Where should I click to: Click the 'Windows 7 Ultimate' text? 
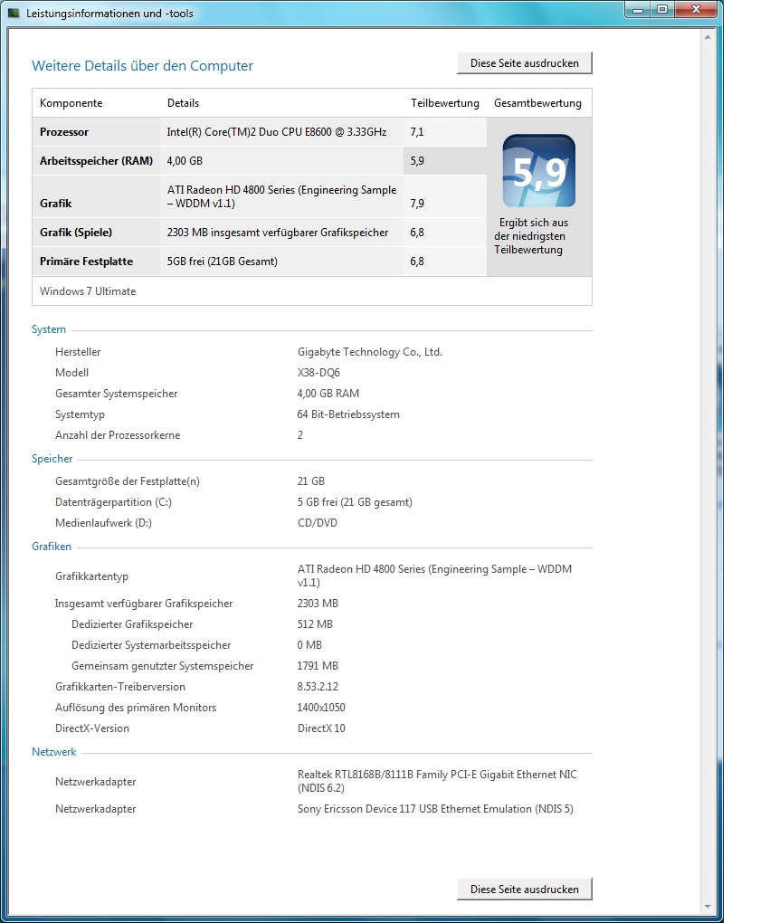[x=88, y=290]
